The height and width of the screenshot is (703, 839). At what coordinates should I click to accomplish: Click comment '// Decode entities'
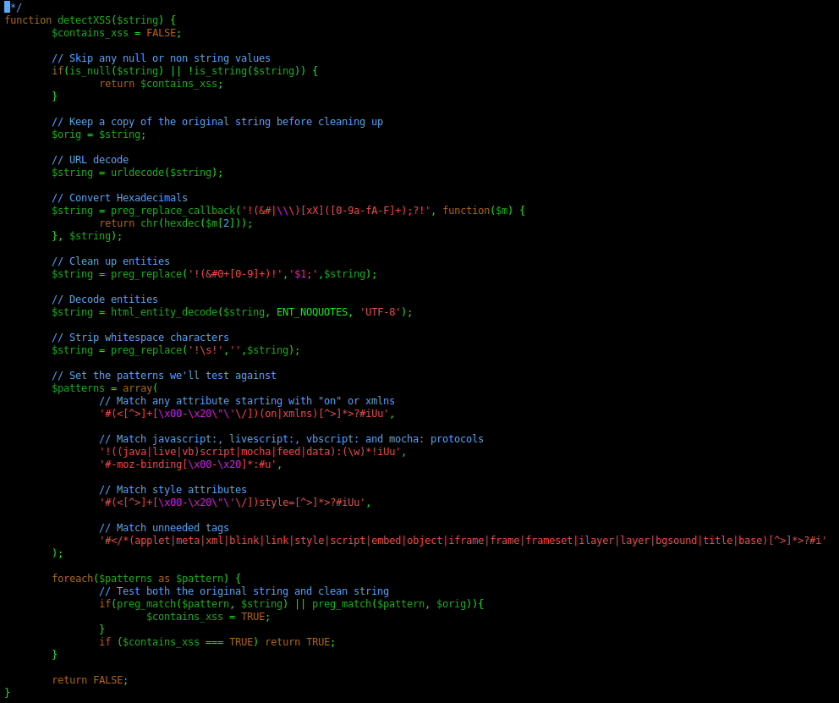click(x=105, y=299)
